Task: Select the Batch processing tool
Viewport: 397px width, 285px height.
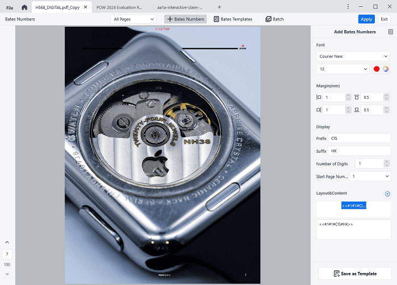Action: (x=274, y=19)
